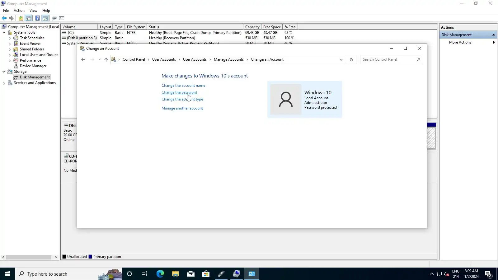Click the Search Control Panel field
This screenshot has width=498, height=280.
click(391, 59)
